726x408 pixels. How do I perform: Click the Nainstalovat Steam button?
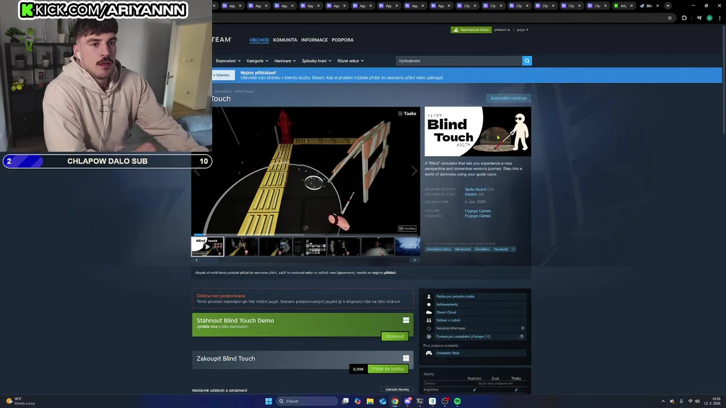point(471,29)
